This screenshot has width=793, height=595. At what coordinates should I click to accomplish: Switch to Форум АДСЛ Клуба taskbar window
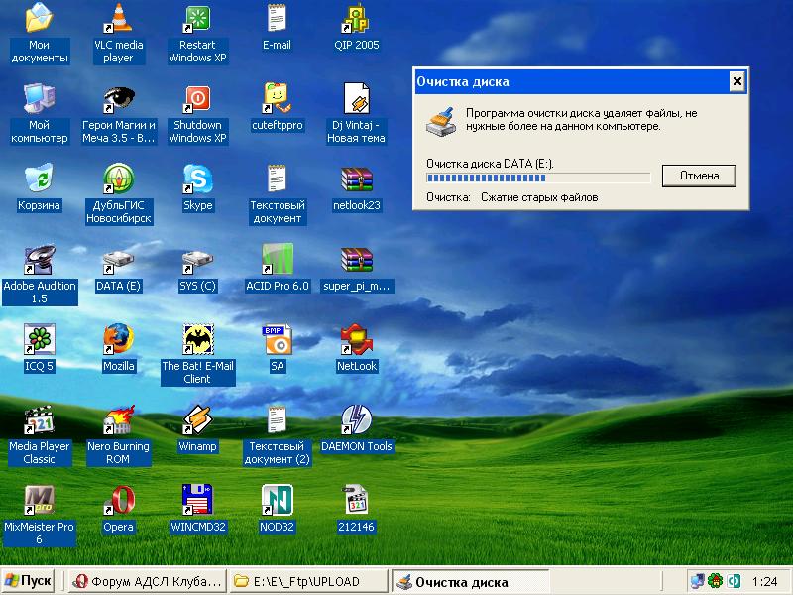pyautogui.click(x=147, y=582)
